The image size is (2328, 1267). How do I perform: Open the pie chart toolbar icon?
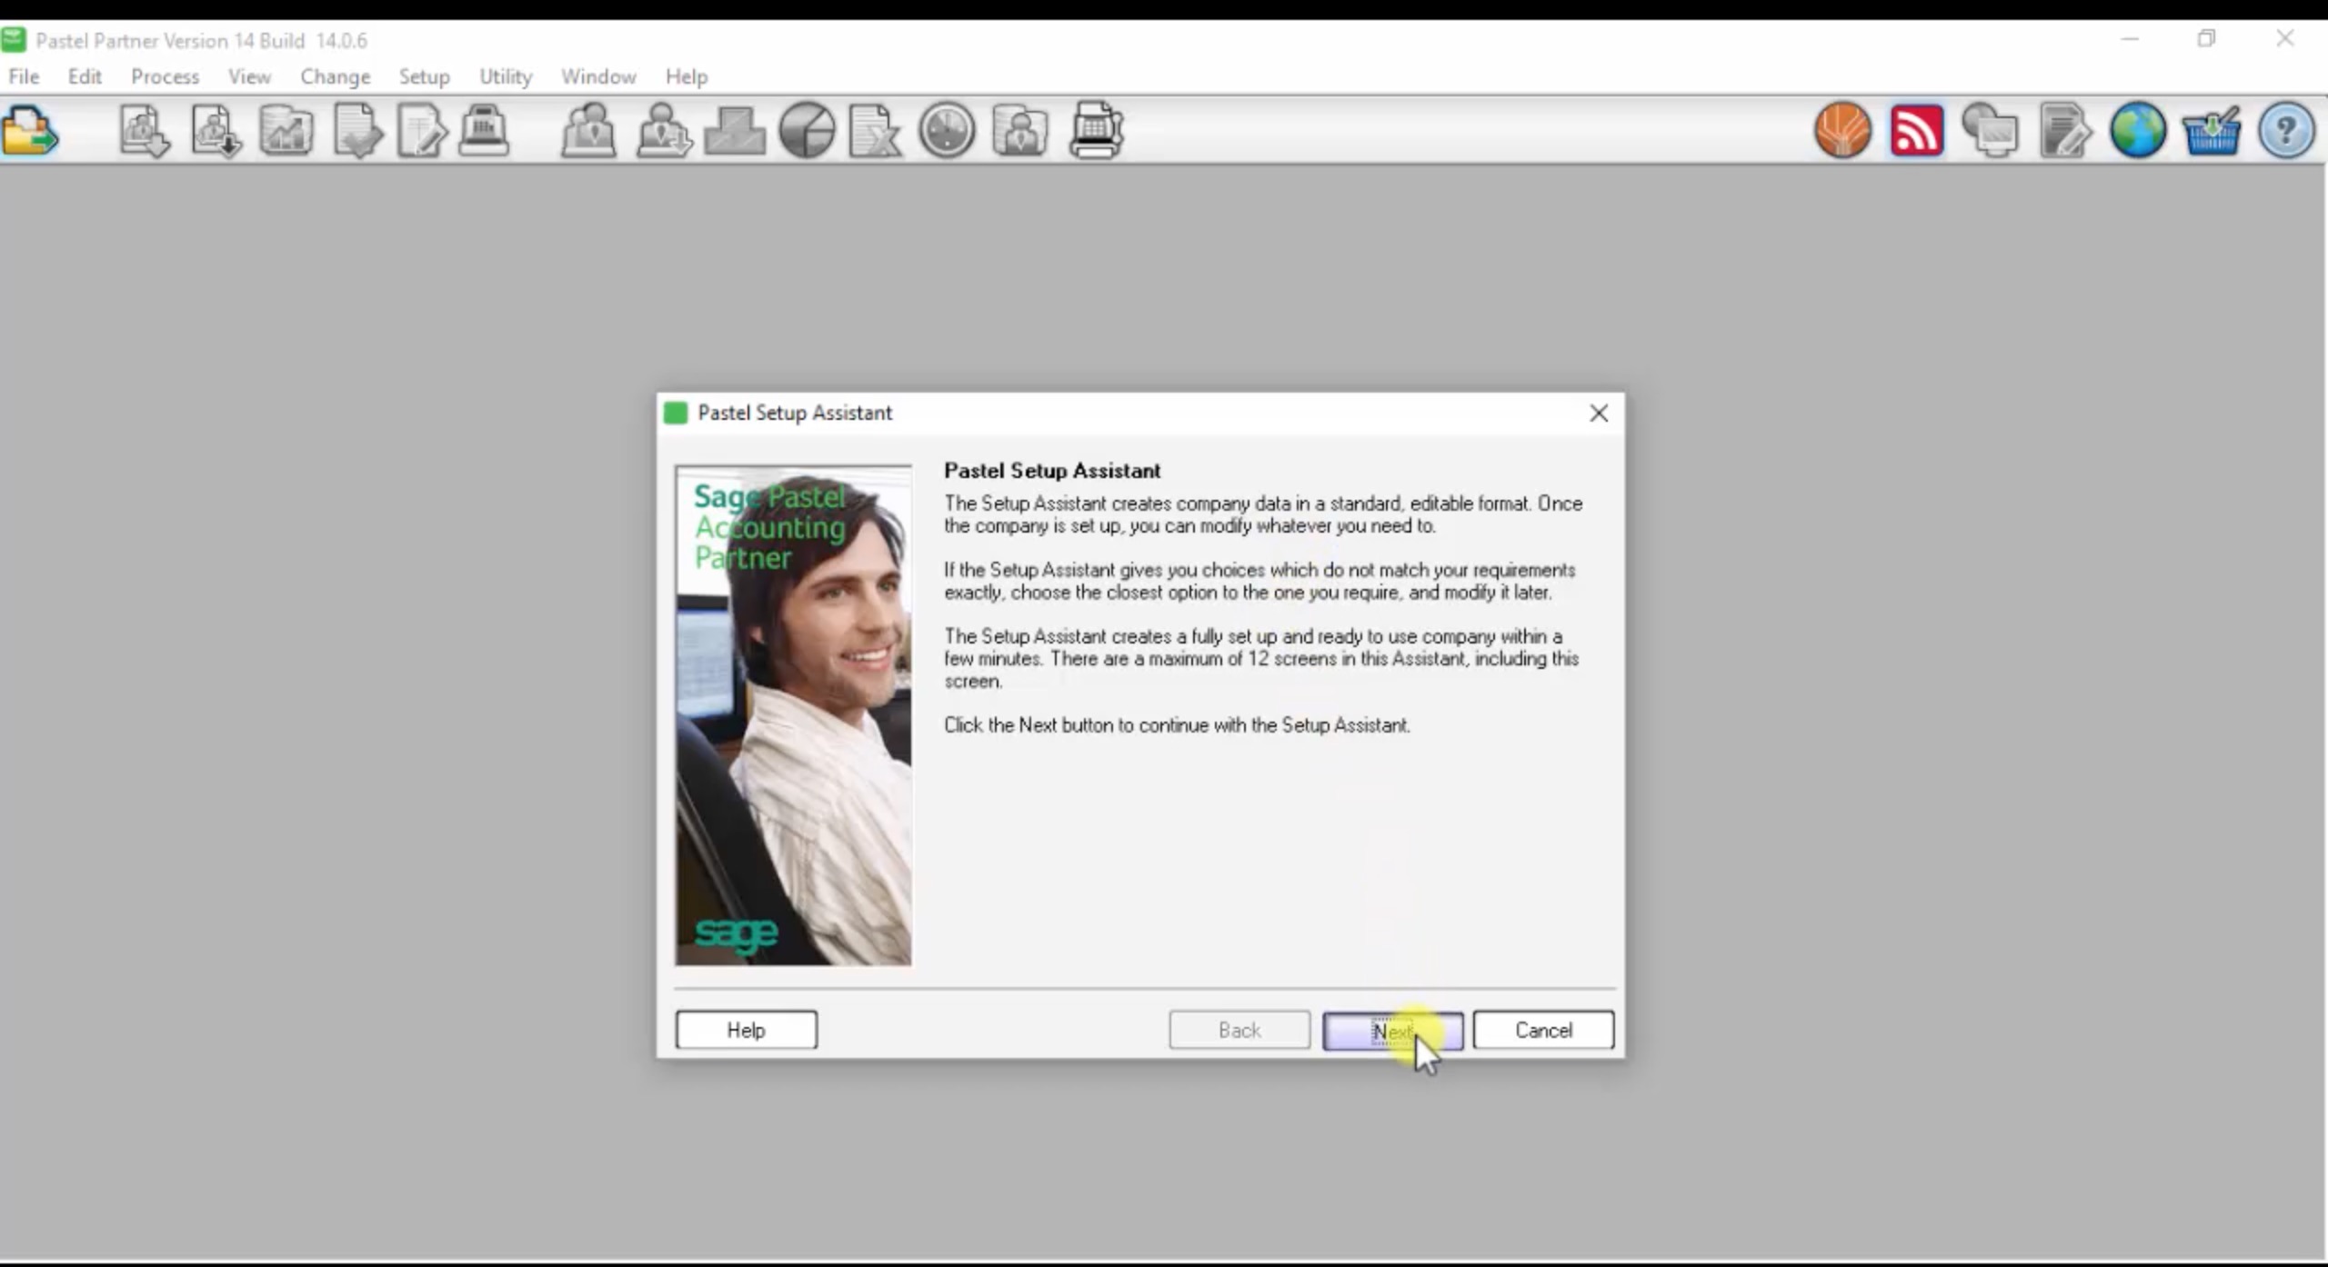[x=807, y=131]
